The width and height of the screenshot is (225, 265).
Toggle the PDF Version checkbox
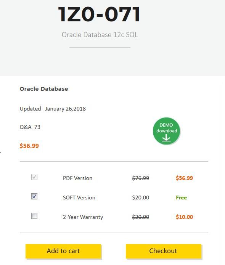[34, 177]
